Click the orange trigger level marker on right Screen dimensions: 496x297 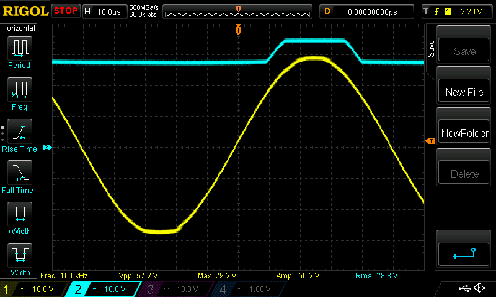pos(430,141)
